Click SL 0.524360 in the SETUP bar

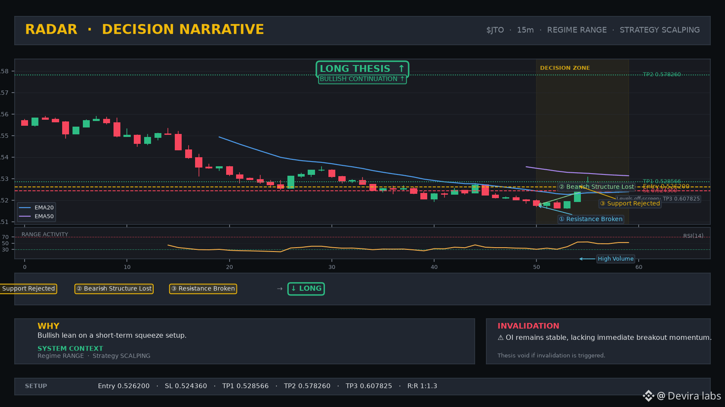click(186, 386)
